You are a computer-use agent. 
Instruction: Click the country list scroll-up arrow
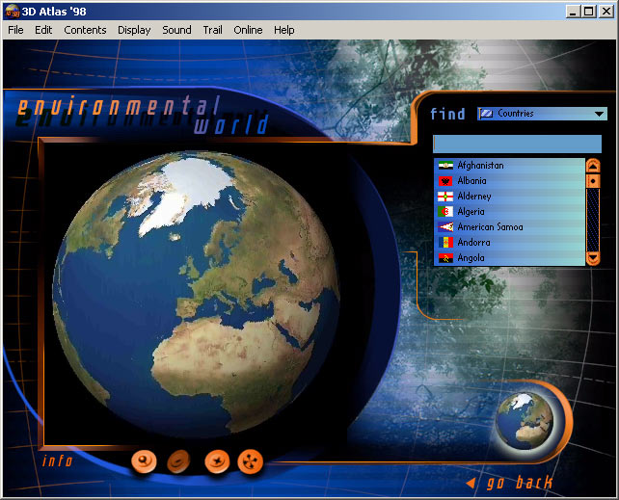coord(593,166)
